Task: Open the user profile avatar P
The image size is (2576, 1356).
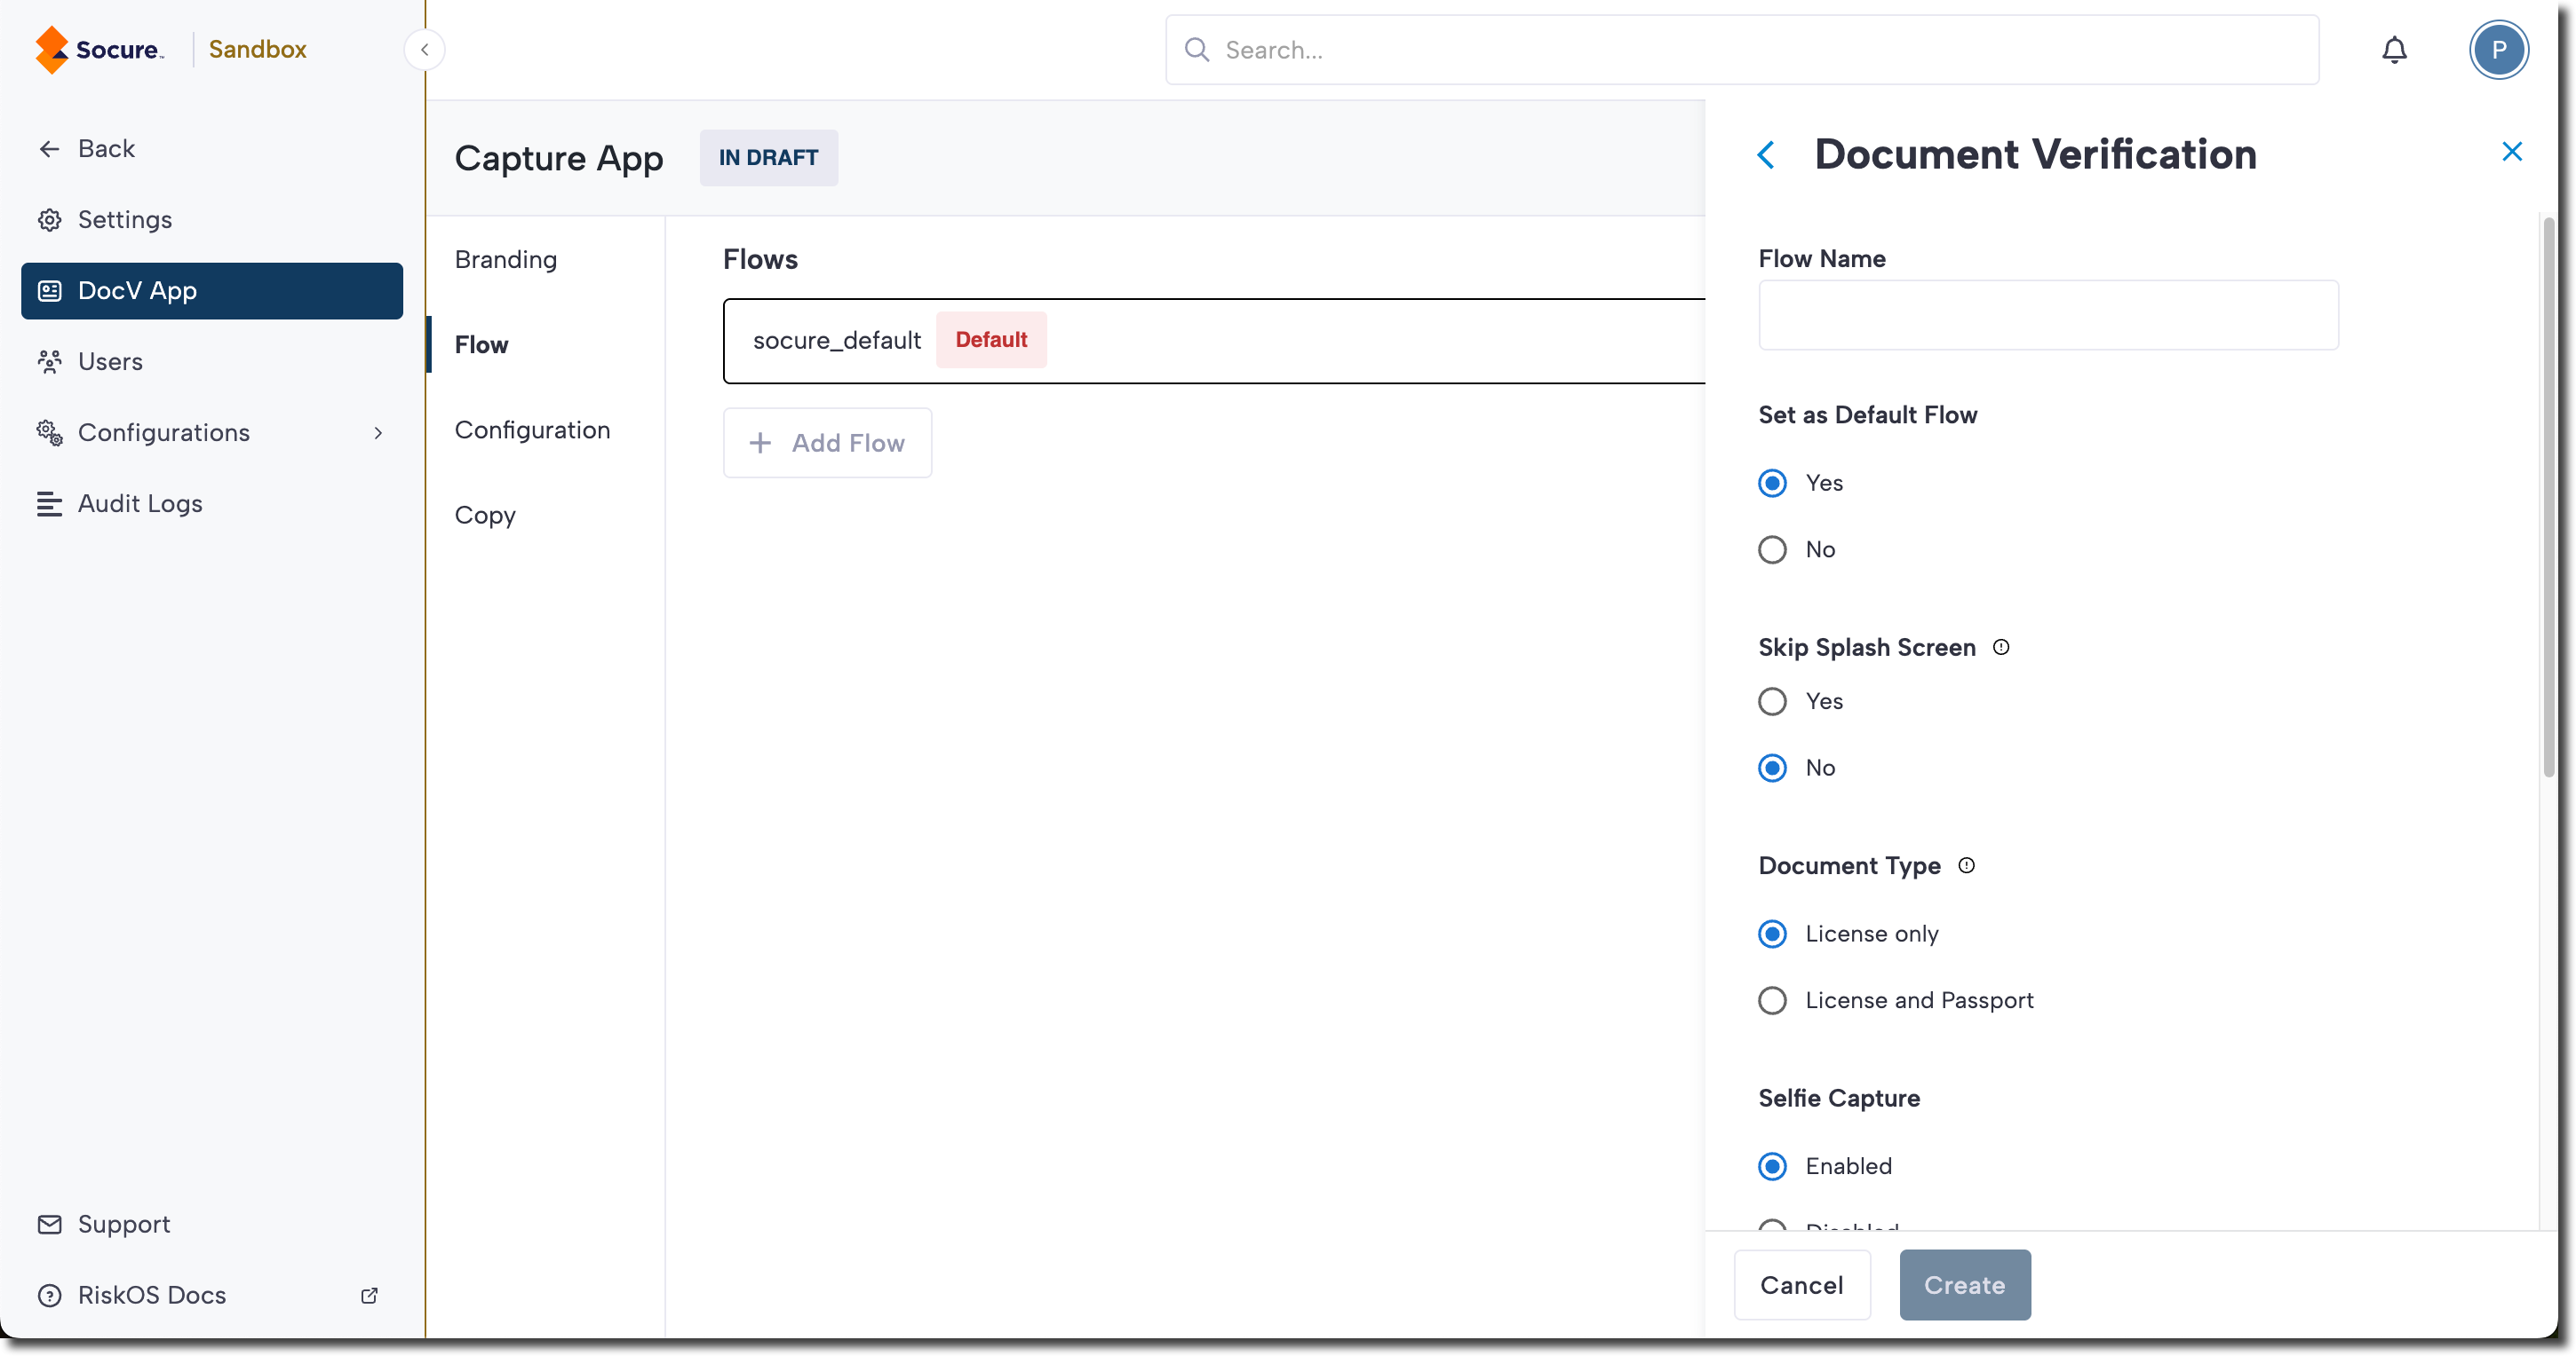Action: coord(2497,50)
